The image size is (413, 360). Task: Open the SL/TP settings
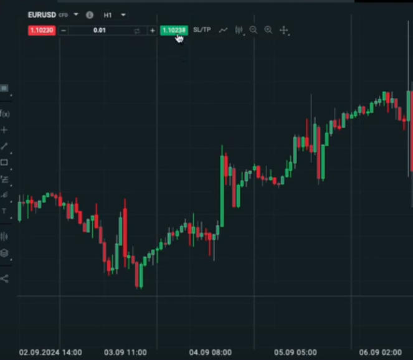coord(202,30)
